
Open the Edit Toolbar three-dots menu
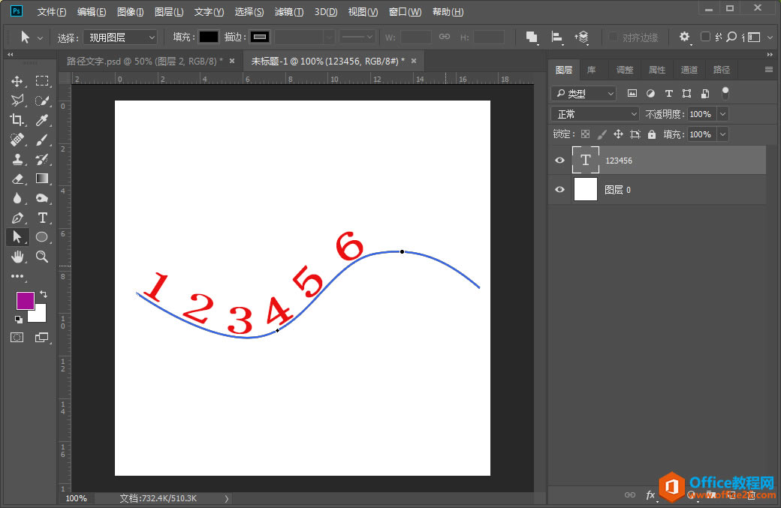(17, 276)
